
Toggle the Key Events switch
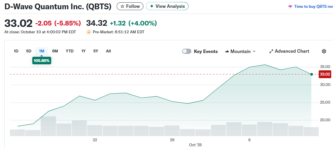(x=187, y=51)
